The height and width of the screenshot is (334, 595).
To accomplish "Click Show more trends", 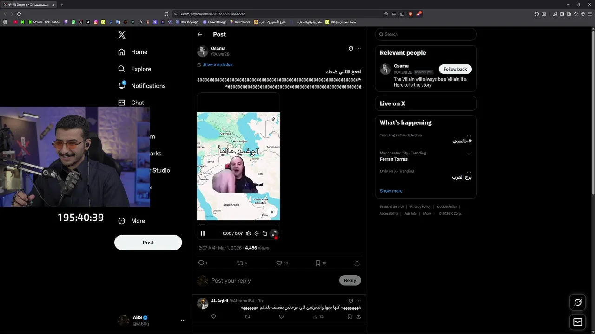I will (391, 191).
